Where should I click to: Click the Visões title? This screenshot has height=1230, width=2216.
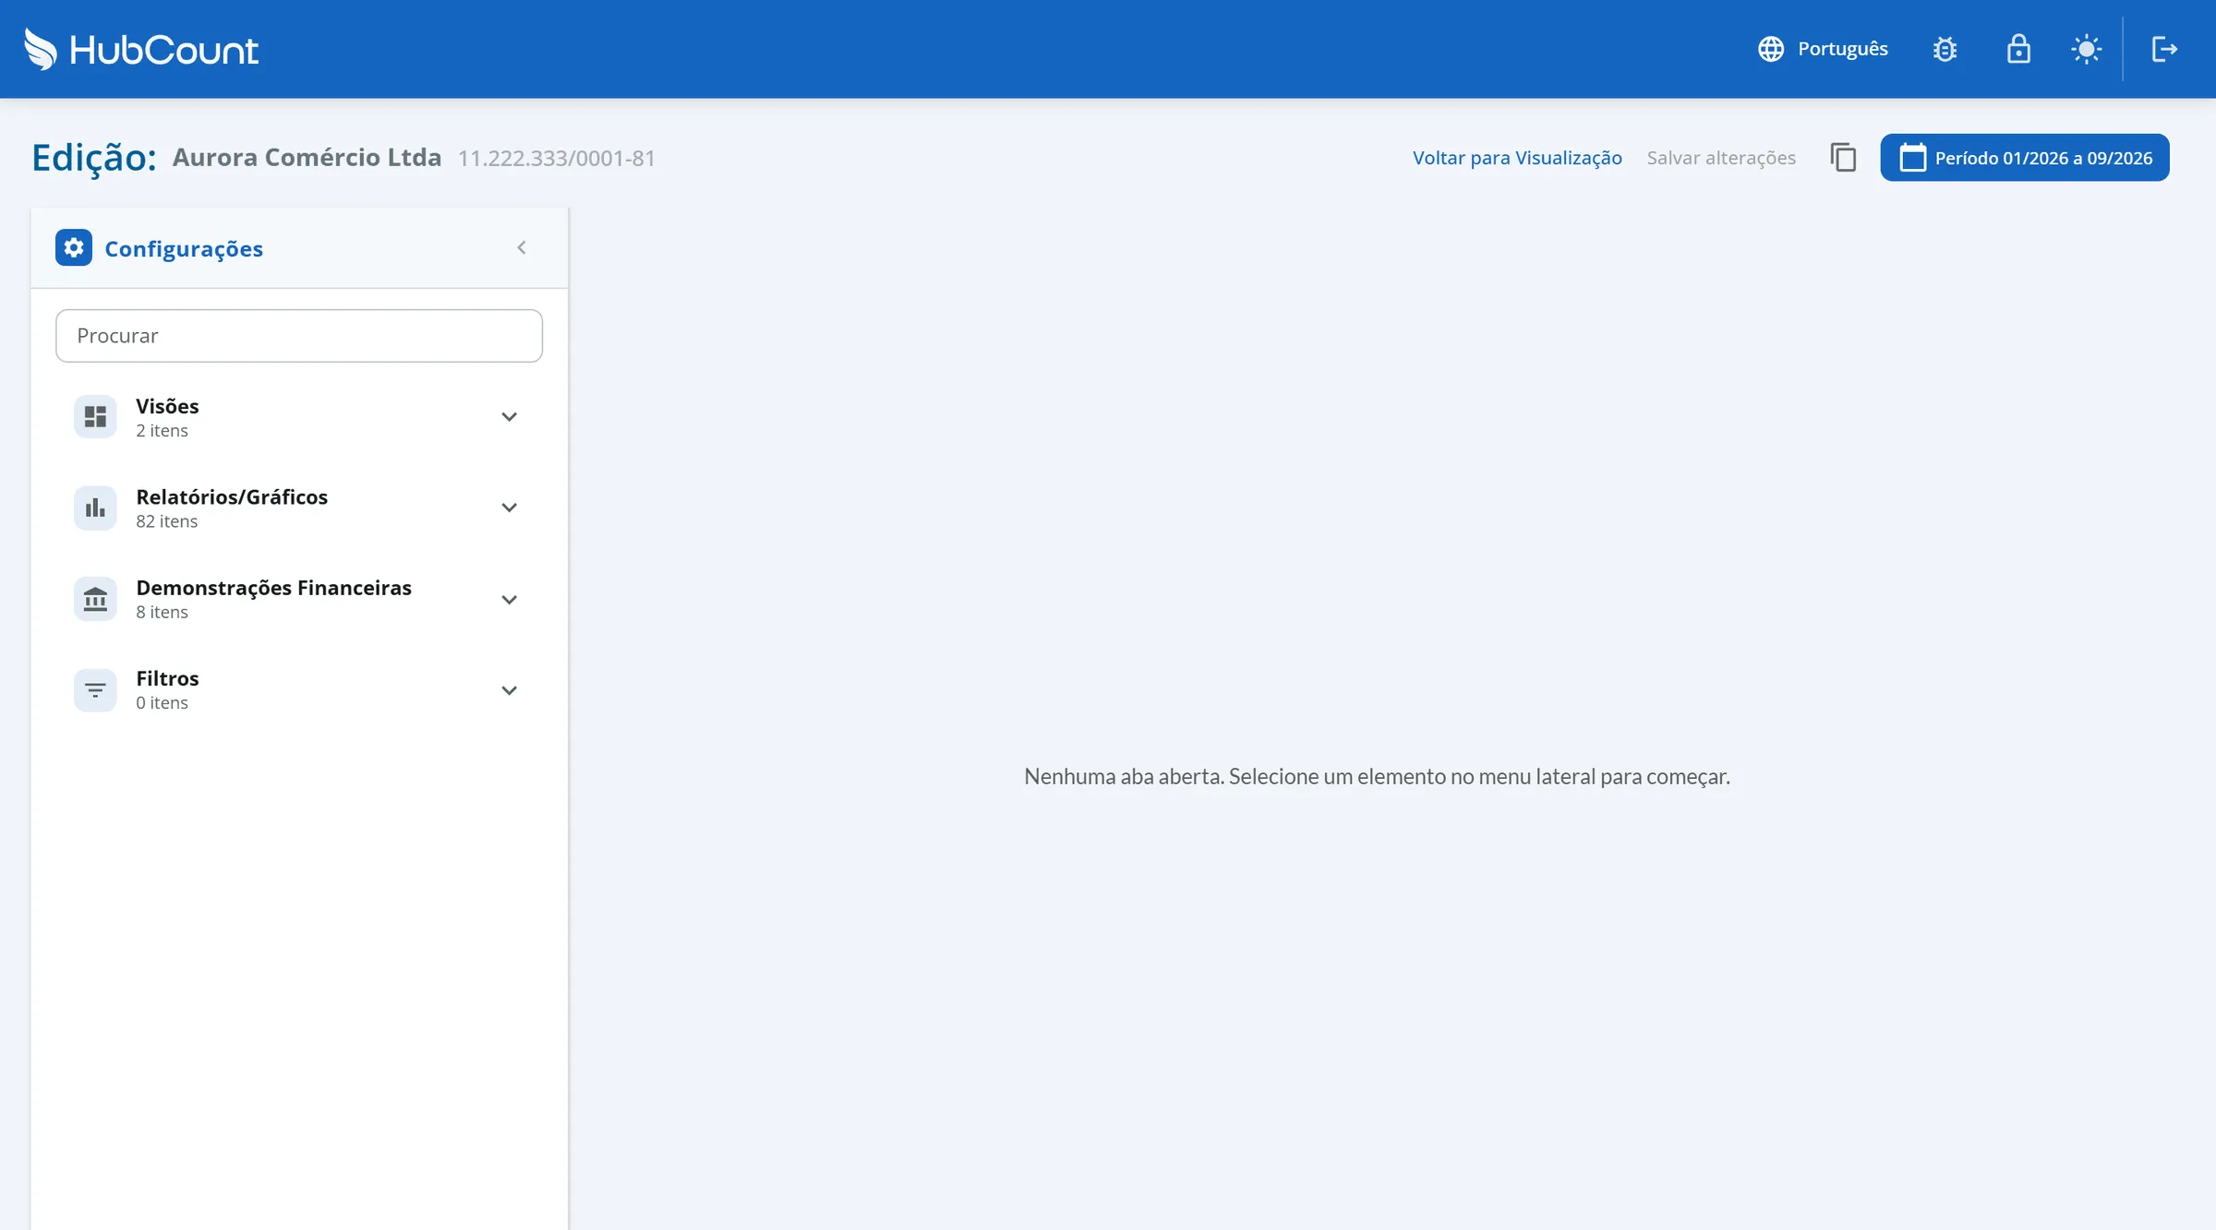click(167, 406)
